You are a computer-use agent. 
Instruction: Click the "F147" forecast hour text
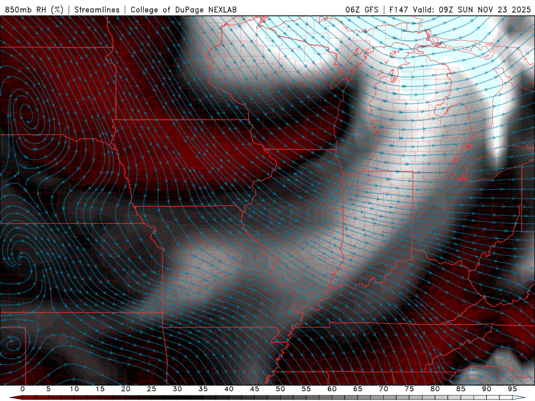coord(399,9)
